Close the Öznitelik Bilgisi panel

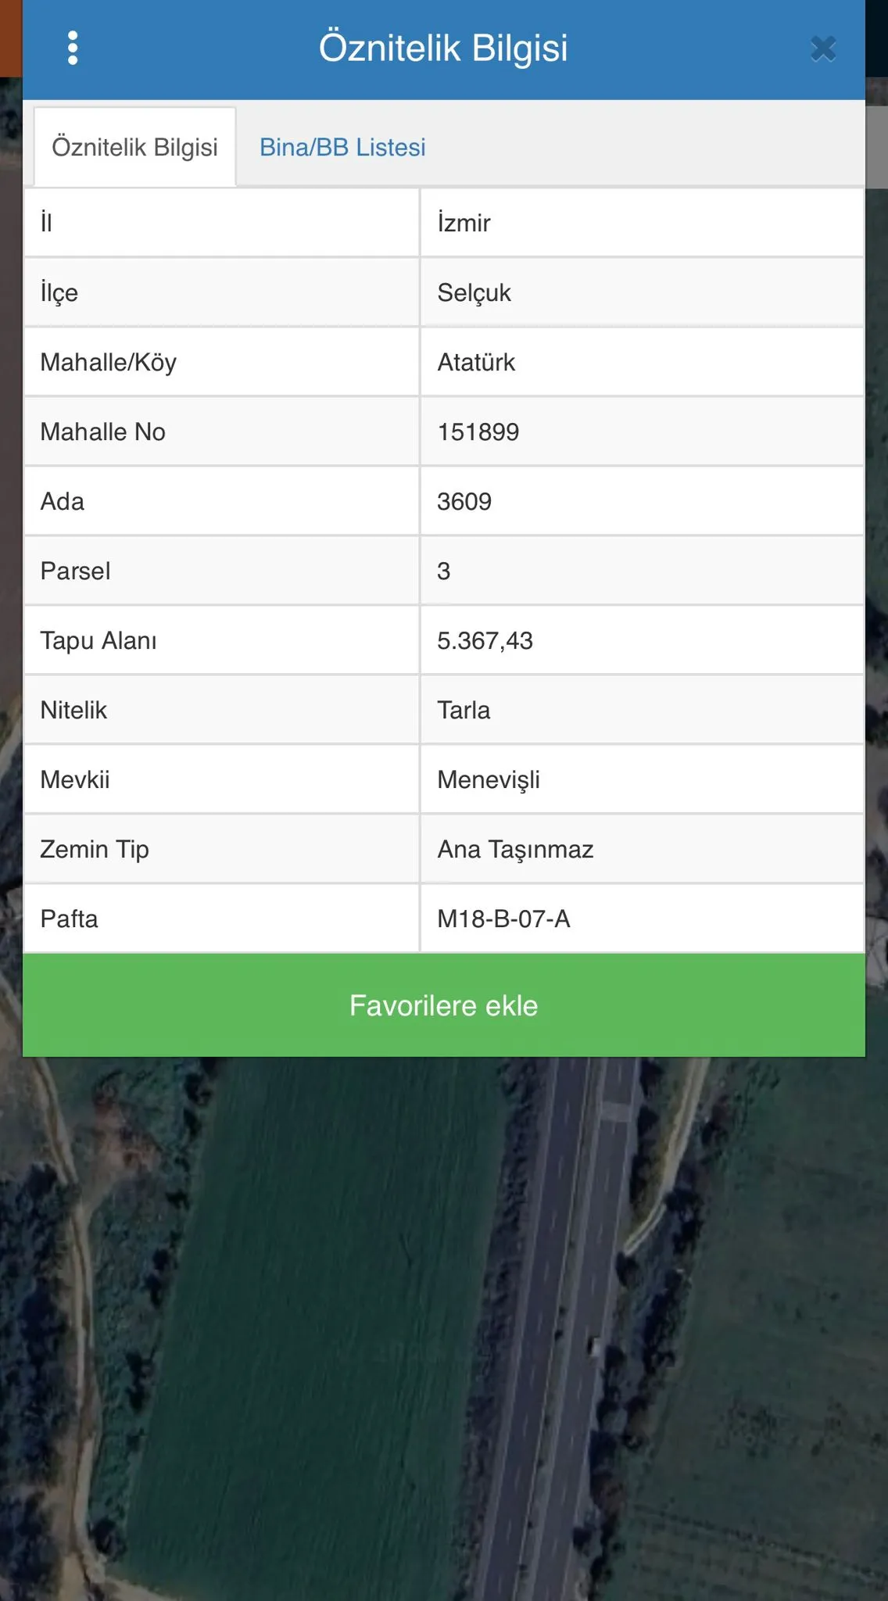point(823,49)
